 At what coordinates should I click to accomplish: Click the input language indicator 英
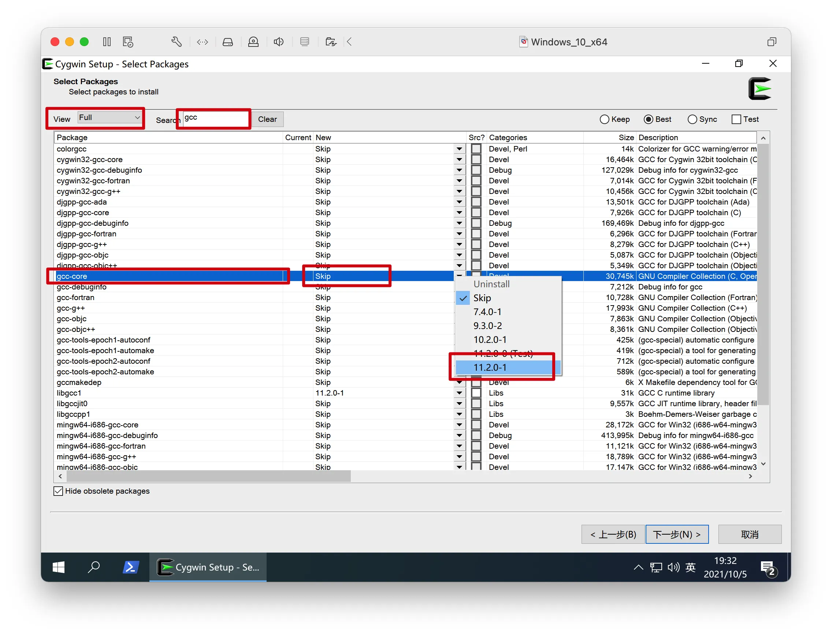[x=690, y=567]
